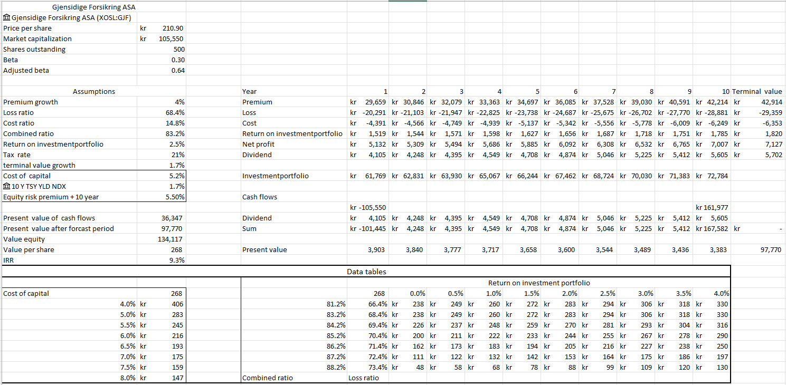Click the year 1 net profit 5,132
The height and width of the screenshot is (385, 786).
point(368,144)
